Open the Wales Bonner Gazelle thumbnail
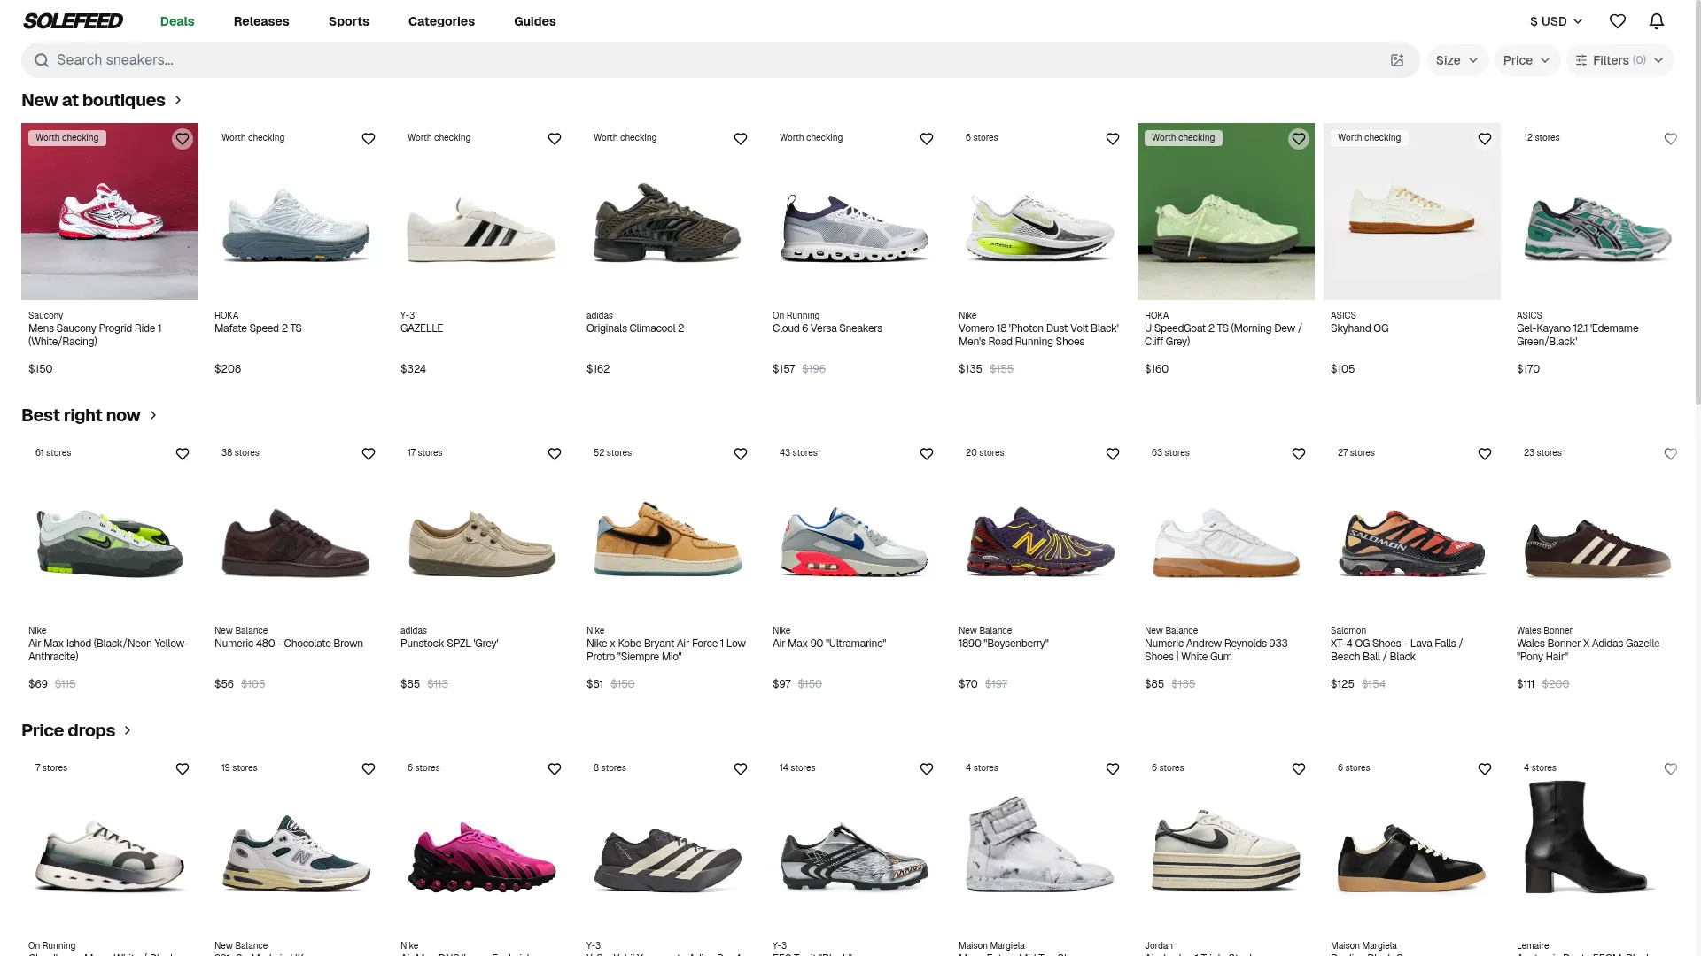The width and height of the screenshot is (1701, 956). tap(1598, 527)
